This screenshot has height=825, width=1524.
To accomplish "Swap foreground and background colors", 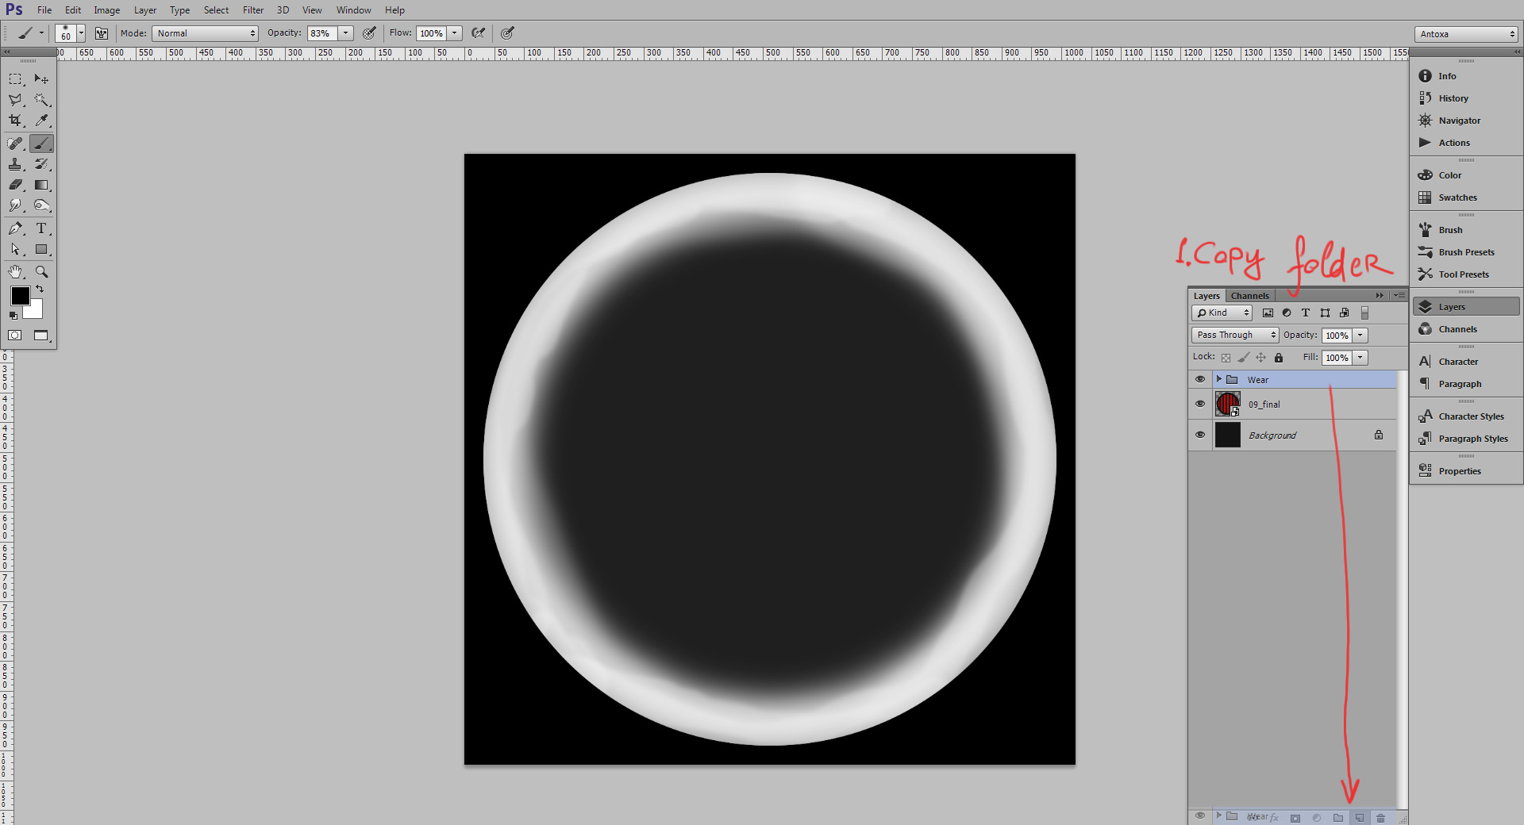I will point(40,289).
